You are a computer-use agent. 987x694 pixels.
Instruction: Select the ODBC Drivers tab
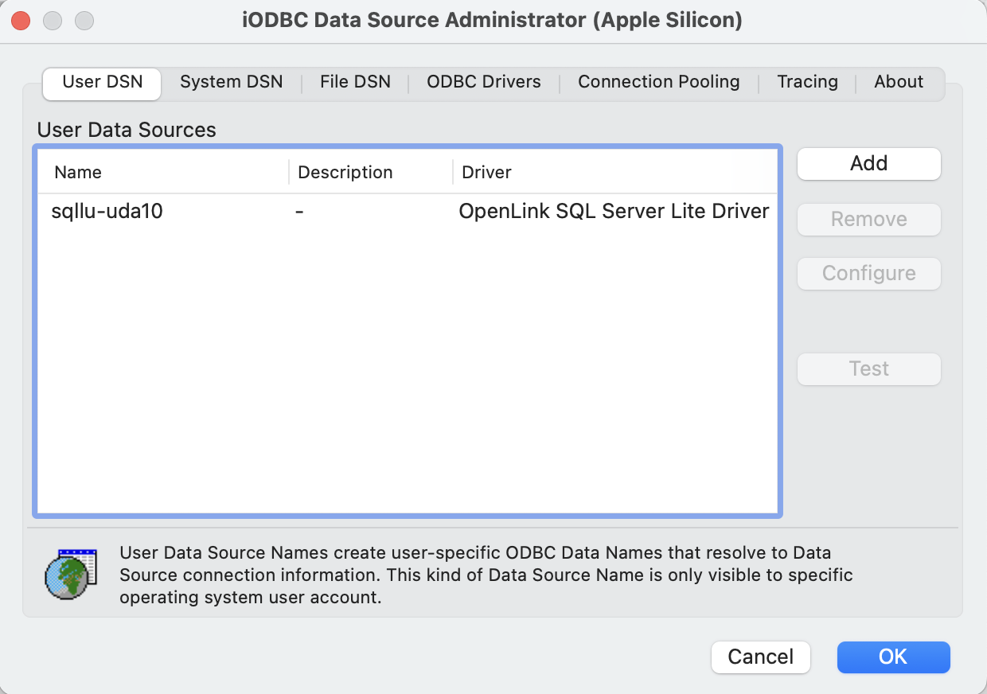click(483, 82)
